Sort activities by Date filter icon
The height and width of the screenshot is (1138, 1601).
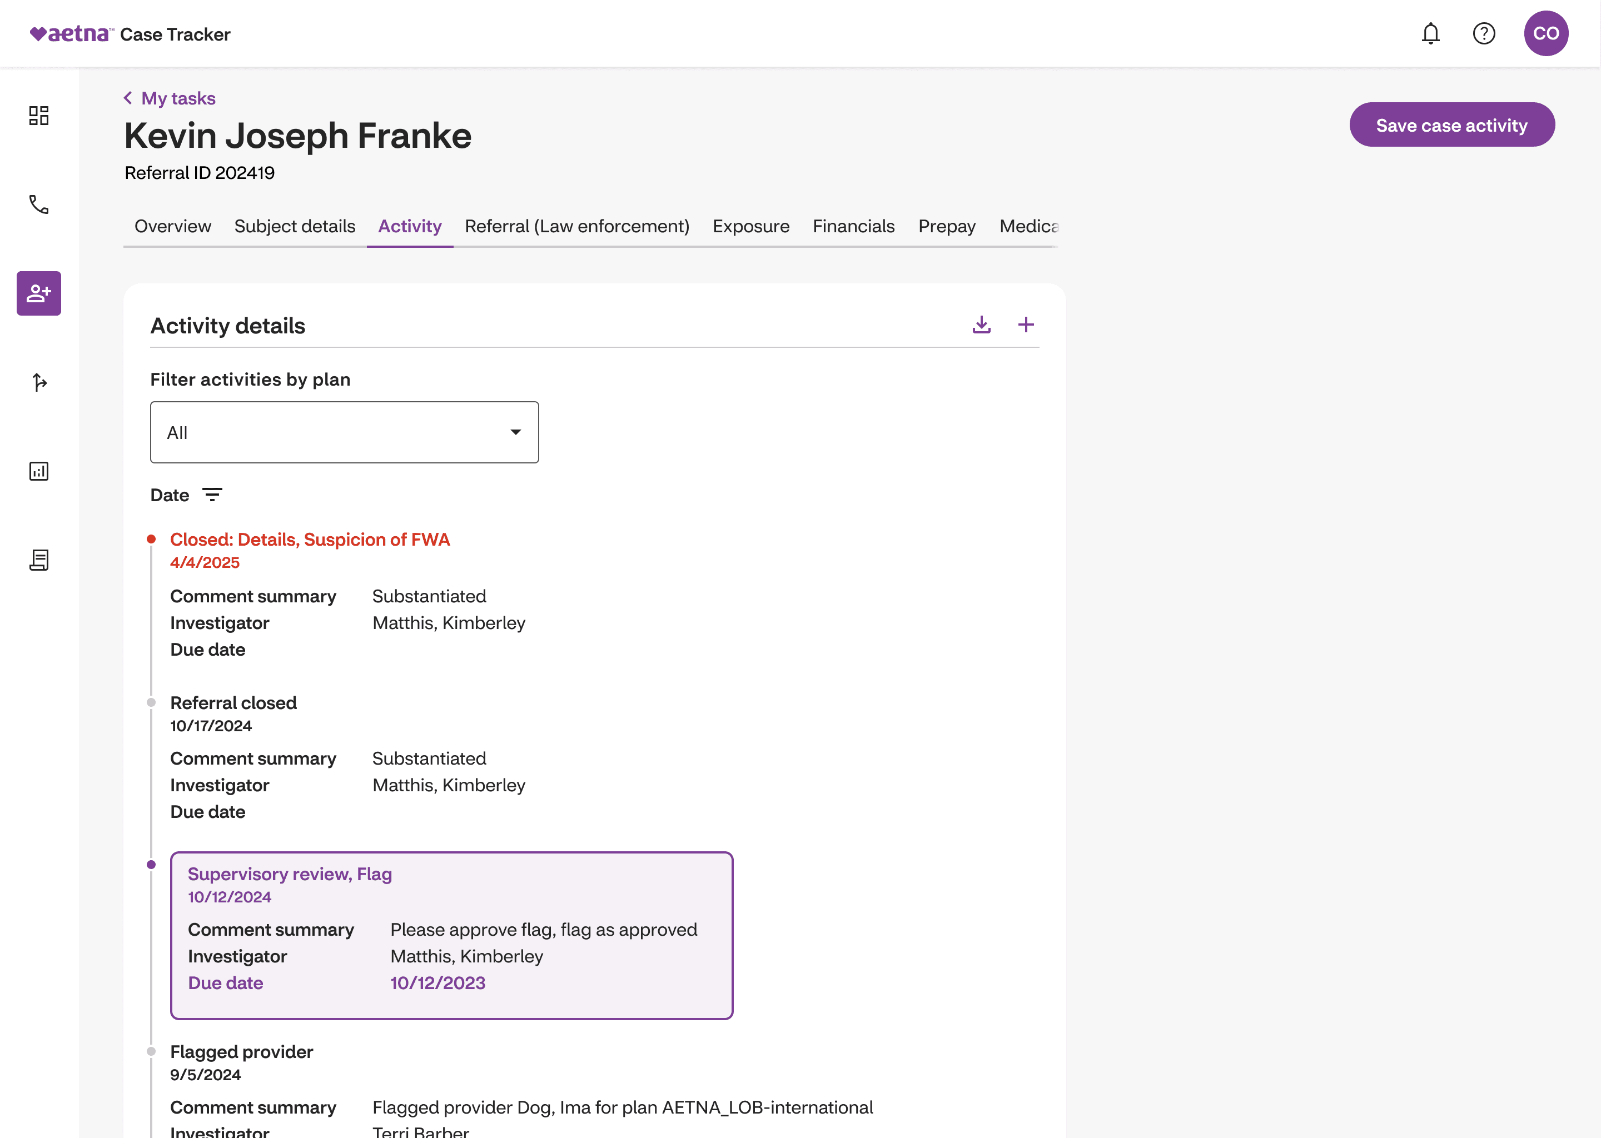coord(212,495)
